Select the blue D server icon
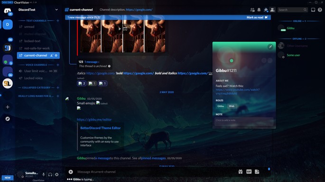Viewport: 325px width, 182px height. [8, 25]
